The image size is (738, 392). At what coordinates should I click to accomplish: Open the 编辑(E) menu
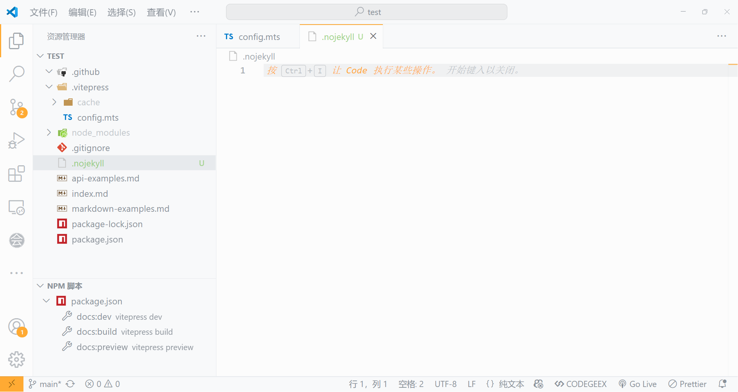point(82,12)
